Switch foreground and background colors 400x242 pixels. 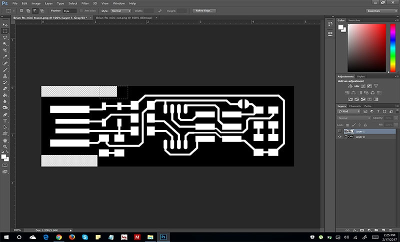(x=7, y=151)
